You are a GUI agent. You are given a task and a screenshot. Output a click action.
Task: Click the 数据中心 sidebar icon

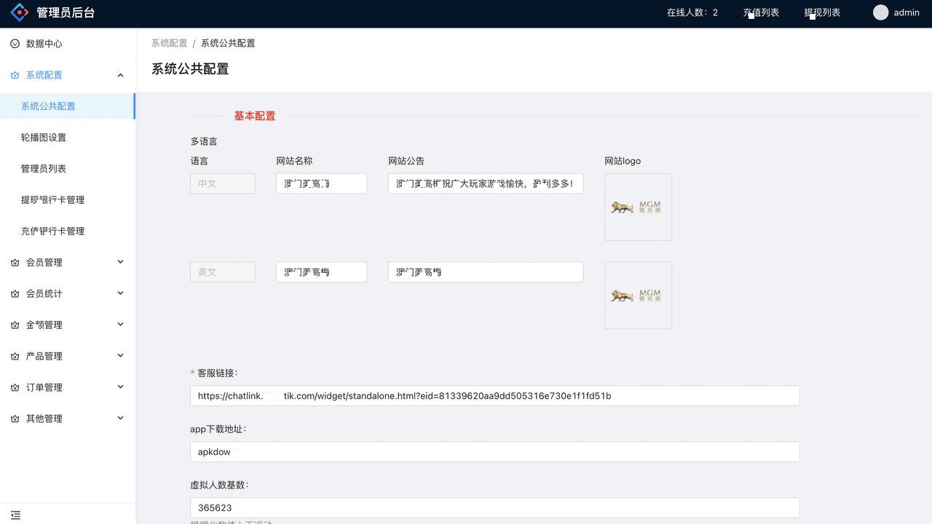pyautogui.click(x=15, y=44)
